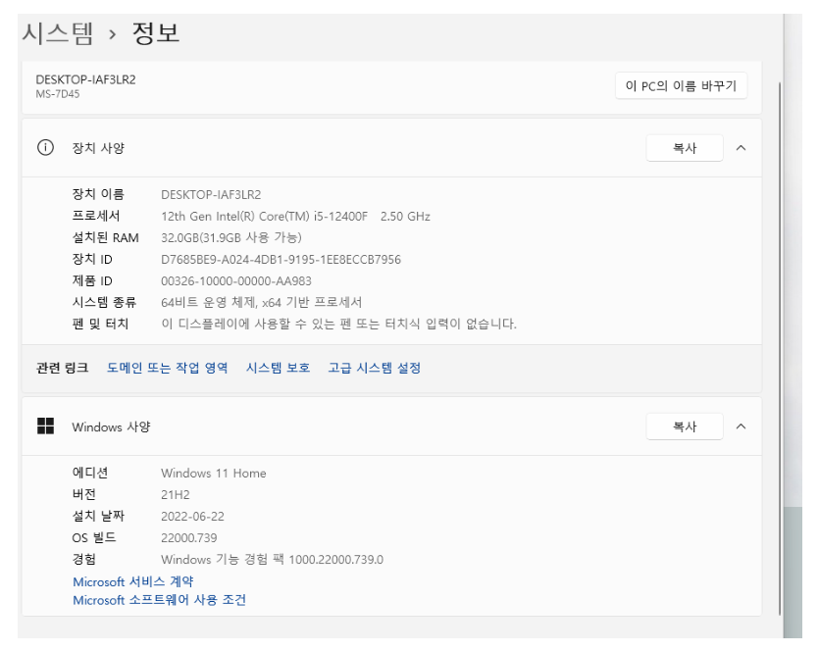
Task: Click the 펜 및 터치 label
Action: (100, 324)
